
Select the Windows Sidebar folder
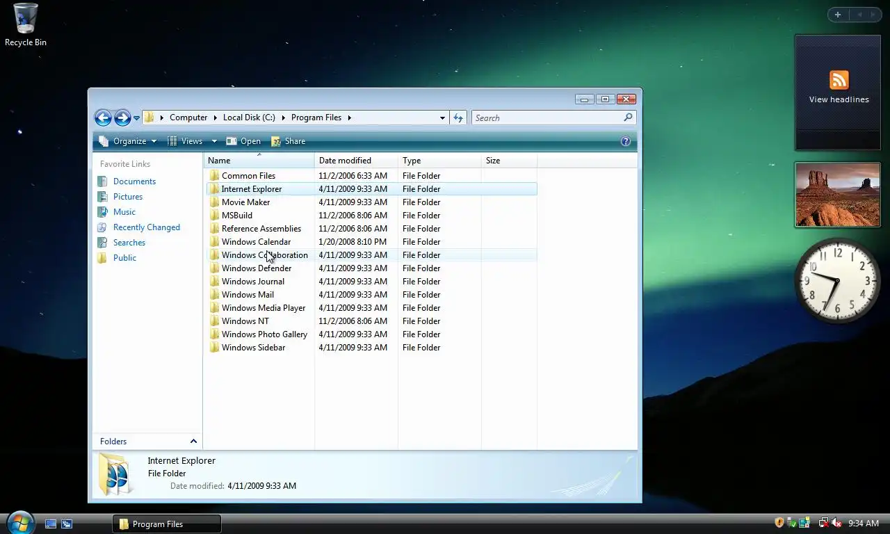click(x=253, y=348)
